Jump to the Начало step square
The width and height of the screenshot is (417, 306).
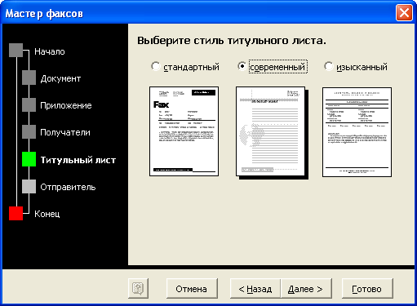(x=16, y=51)
